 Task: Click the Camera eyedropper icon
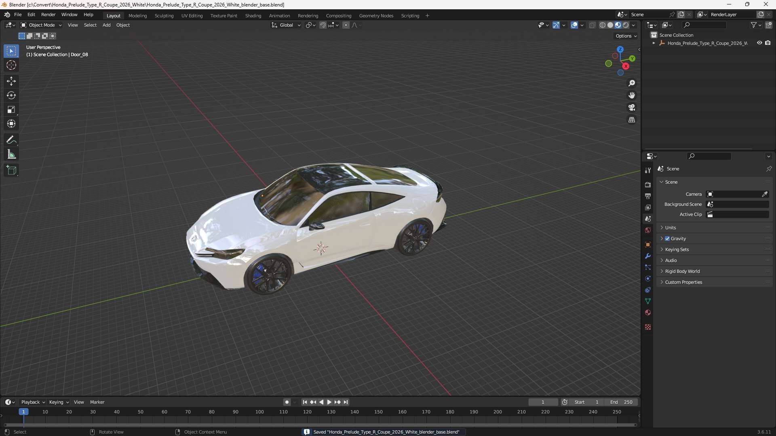pyautogui.click(x=765, y=194)
